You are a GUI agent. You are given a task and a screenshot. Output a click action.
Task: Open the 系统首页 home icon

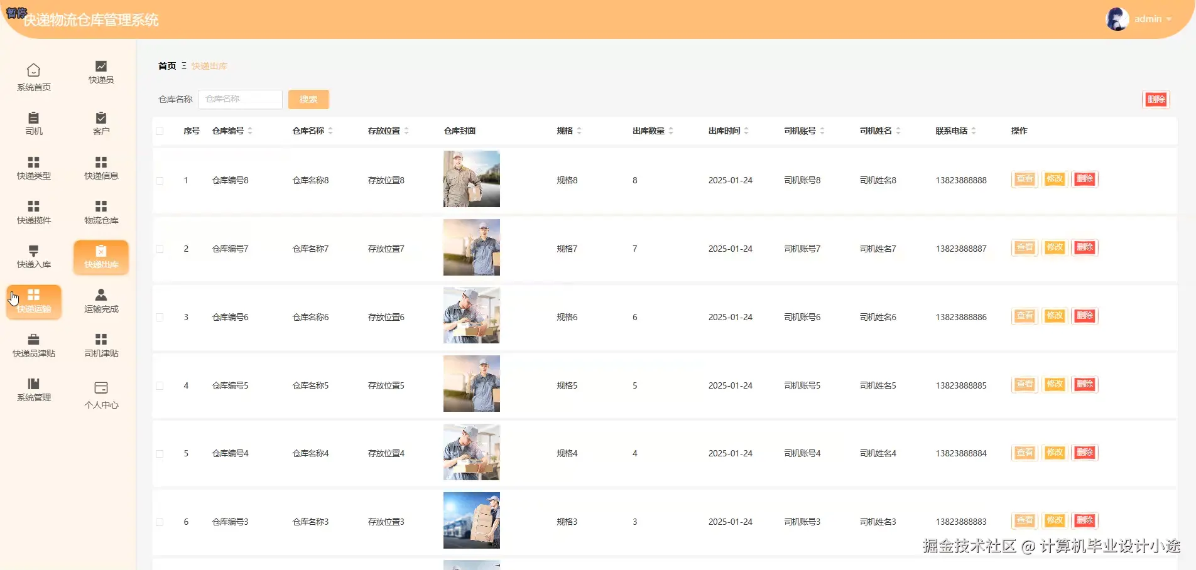(34, 70)
